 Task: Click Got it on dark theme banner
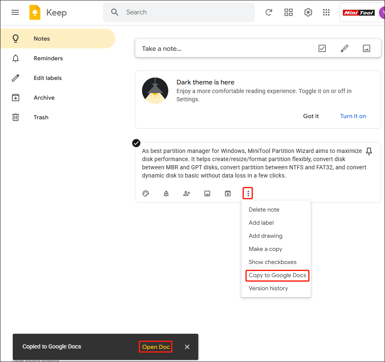click(x=311, y=116)
